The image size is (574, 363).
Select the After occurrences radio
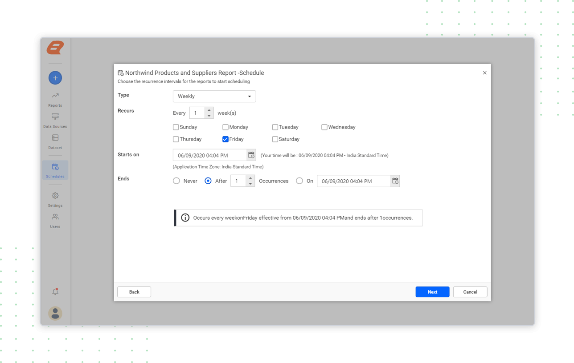click(x=208, y=181)
